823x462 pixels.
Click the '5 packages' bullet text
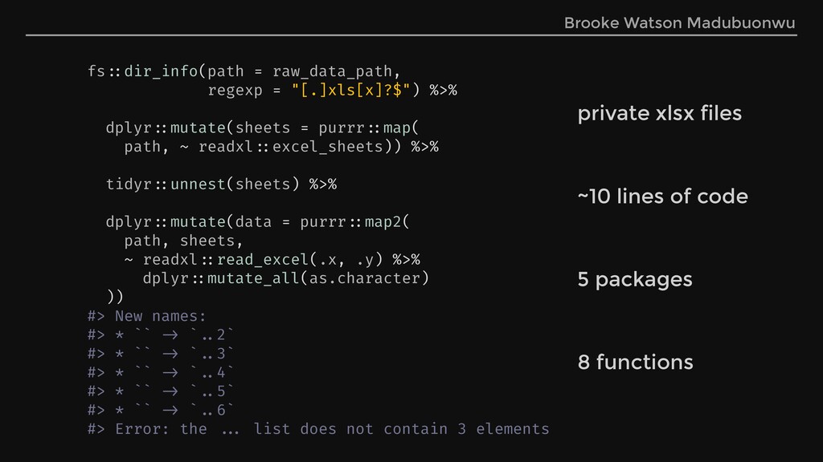tap(635, 280)
